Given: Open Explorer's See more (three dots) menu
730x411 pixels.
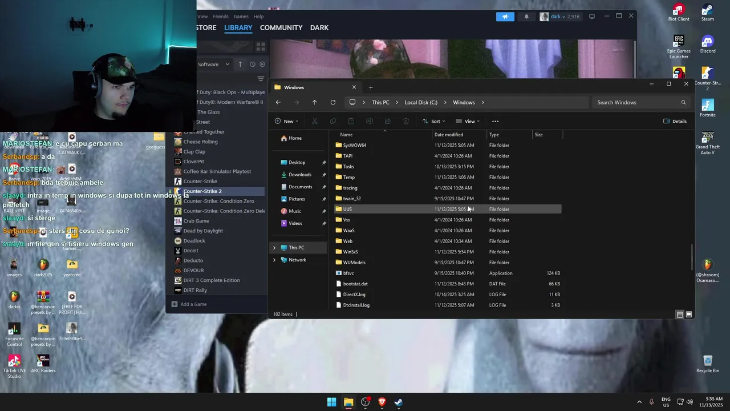Looking at the screenshot, I should pyautogui.click(x=495, y=121).
